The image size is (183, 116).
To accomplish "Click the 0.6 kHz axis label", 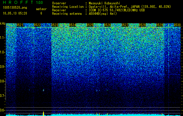I will (2, 110).
